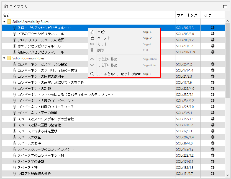Image resolution: width=231 pixels, height=179 pixels.
Task: Open help icon for スペースに対する採光面積
Action: pos(213,131)
